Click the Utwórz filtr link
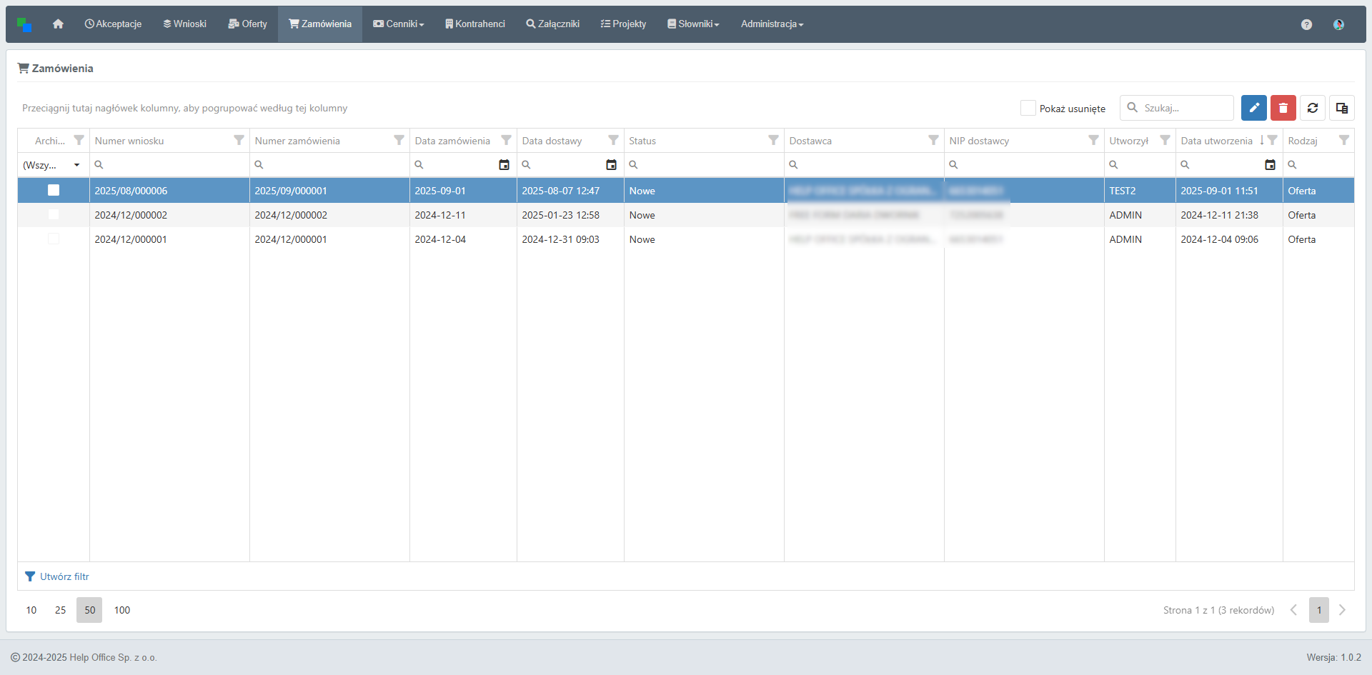This screenshot has width=1372, height=675. 64,576
